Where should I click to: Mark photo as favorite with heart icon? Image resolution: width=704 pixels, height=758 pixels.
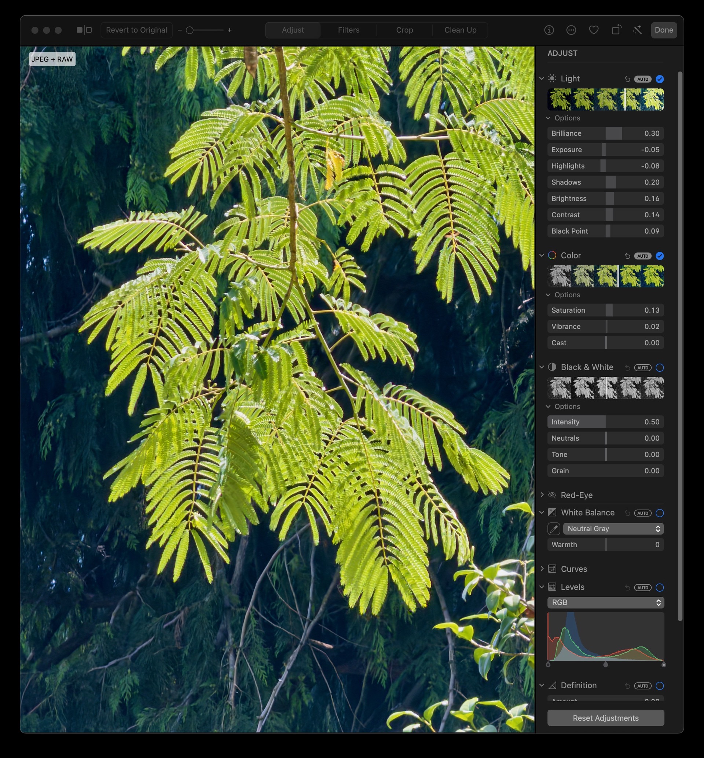pyautogui.click(x=594, y=30)
